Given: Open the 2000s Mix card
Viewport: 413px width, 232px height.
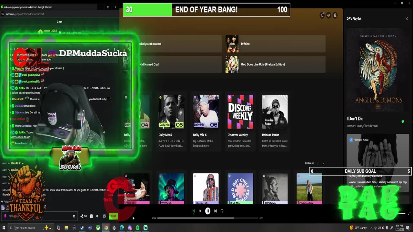Looking at the screenshot, I should click(x=275, y=189).
